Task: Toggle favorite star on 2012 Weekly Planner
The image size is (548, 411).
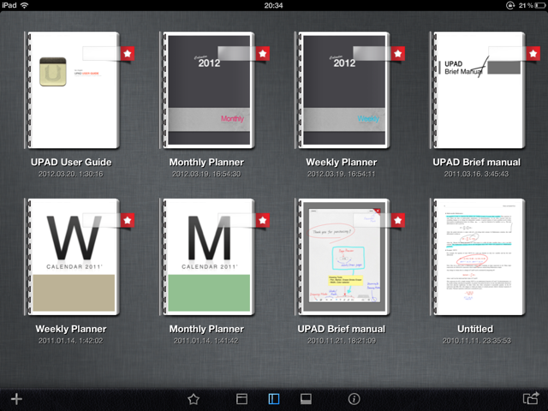Action: point(398,53)
